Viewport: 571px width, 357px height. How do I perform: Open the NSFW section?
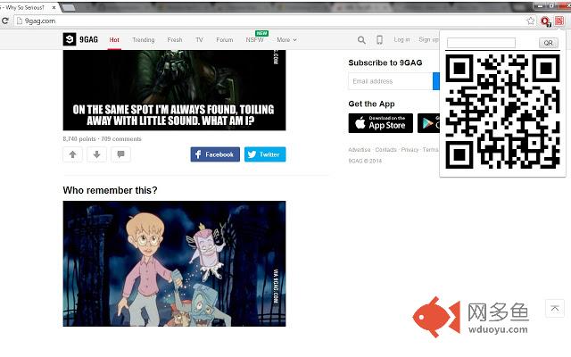[x=254, y=39]
